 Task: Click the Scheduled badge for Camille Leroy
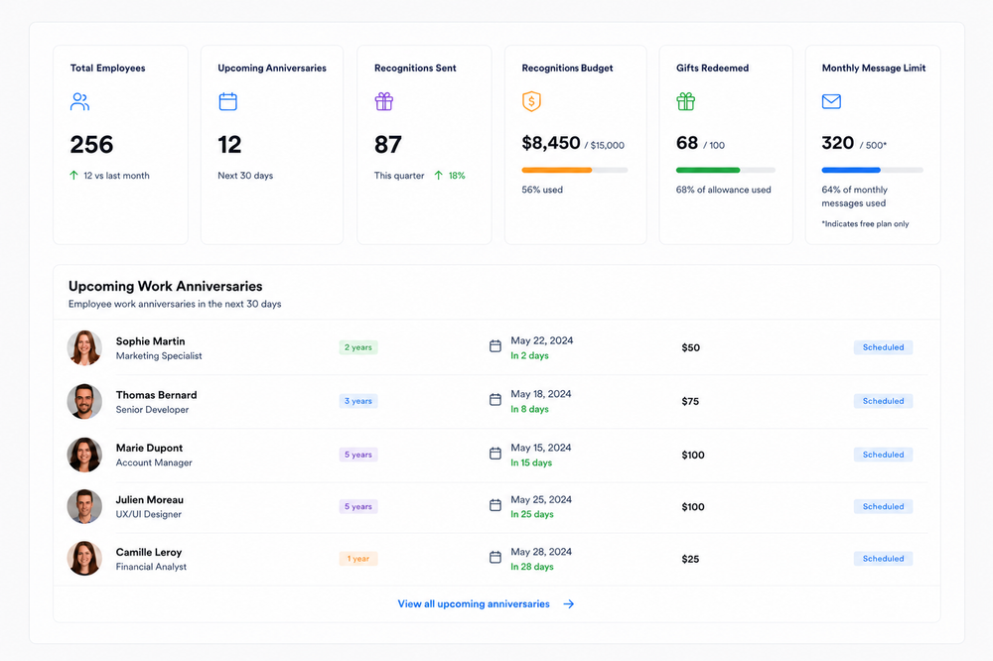(883, 559)
